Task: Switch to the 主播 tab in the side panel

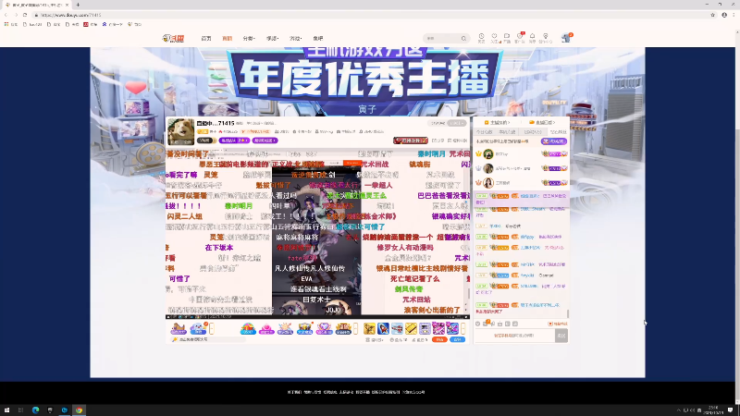Action: point(498,123)
